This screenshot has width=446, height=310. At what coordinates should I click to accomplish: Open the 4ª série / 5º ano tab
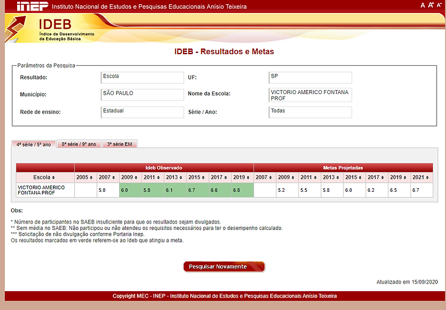(34, 144)
